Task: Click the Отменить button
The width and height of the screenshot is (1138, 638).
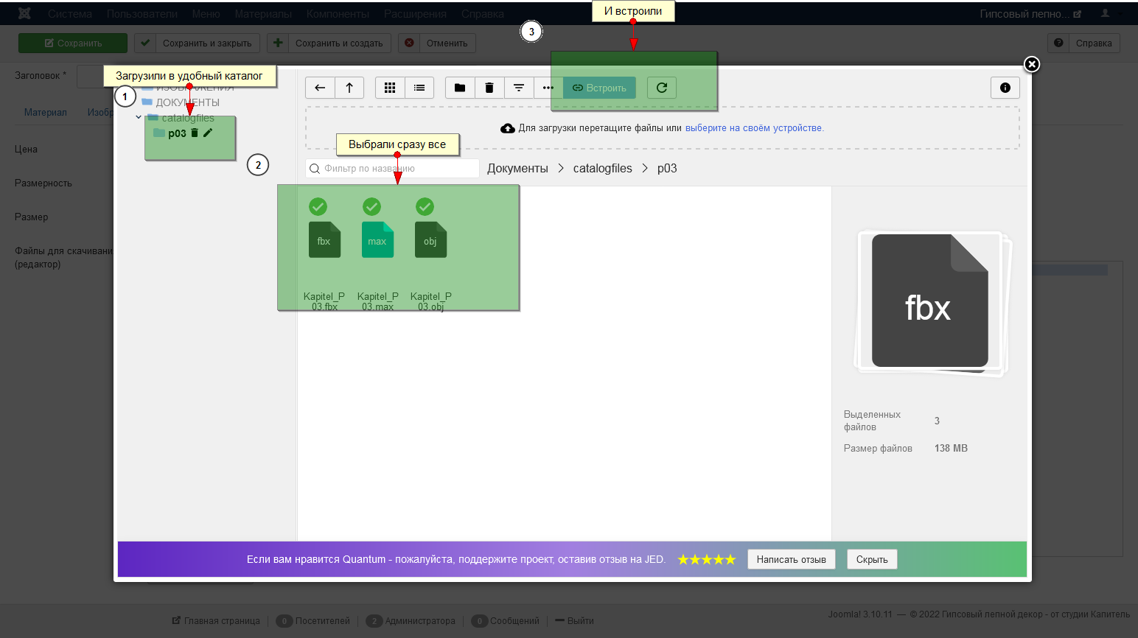Action: (x=437, y=43)
